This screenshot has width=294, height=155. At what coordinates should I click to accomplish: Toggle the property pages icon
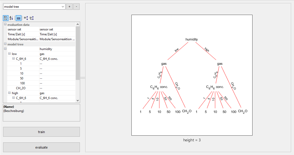19,18
